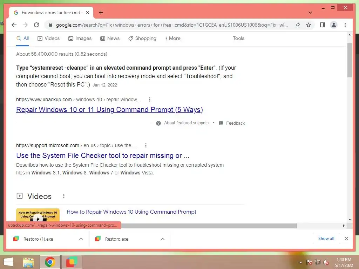This screenshot has width=359, height=269.
Task: Open options for the support.microsoft.com result
Action: 145,145
